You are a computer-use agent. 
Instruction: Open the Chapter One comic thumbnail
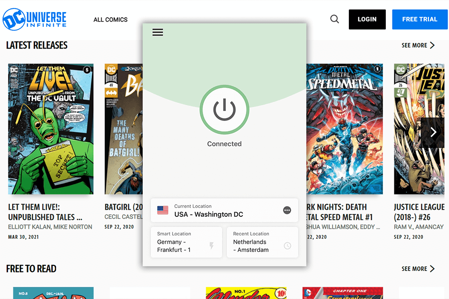click(x=343, y=293)
